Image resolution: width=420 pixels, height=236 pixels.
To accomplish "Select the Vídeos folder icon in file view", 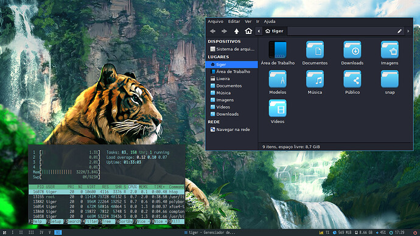I will (278, 108).
